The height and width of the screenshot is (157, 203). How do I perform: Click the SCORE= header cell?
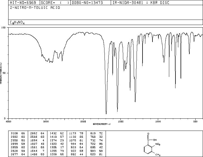coord(55,3)
